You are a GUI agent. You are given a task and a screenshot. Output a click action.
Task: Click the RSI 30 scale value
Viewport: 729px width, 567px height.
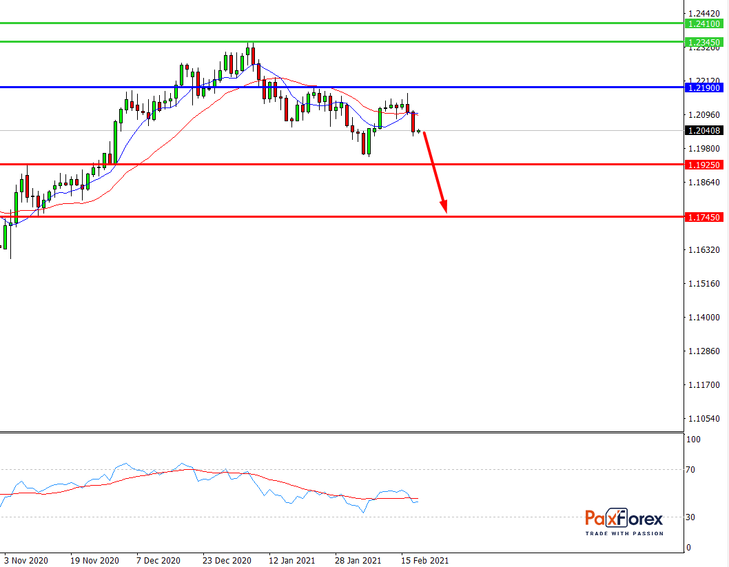(691, 517)
